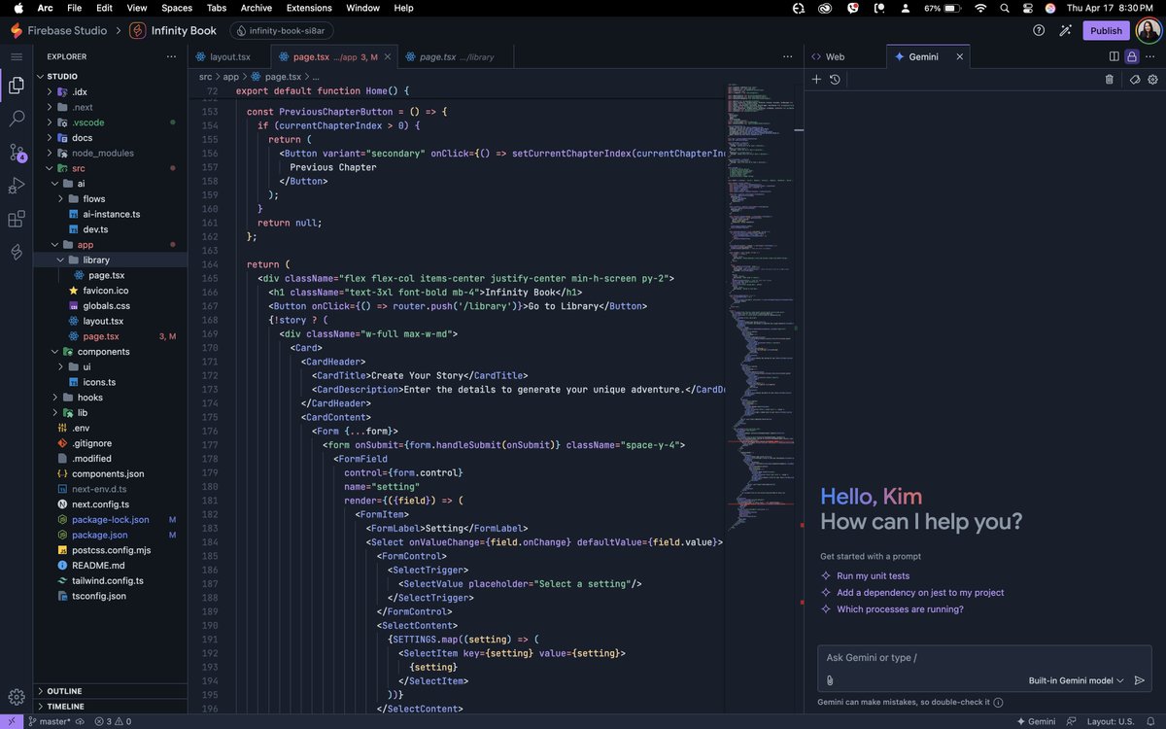Open the Extensions menu in the menu bar

[309, 8]
